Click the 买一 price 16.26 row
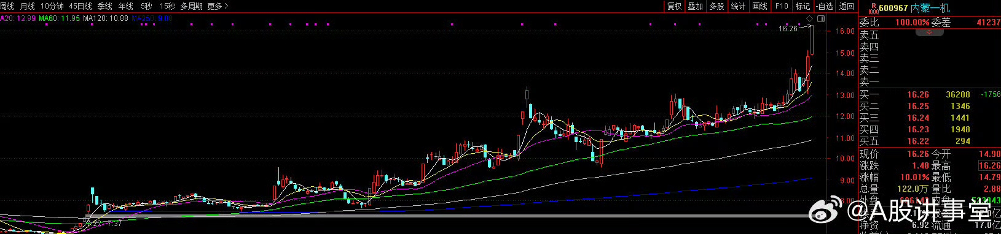The image size is (1001, 234). coord(930,94)
